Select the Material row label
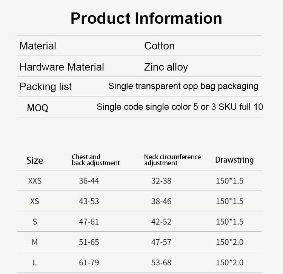 click(38, 46)
